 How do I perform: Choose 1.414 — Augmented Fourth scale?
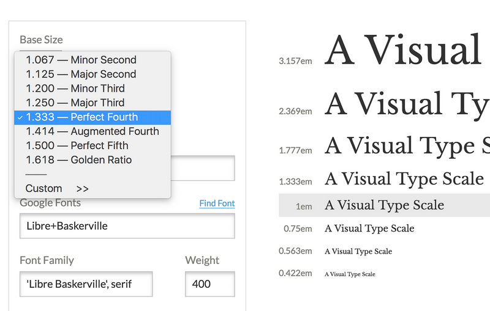tap(92, 131)
